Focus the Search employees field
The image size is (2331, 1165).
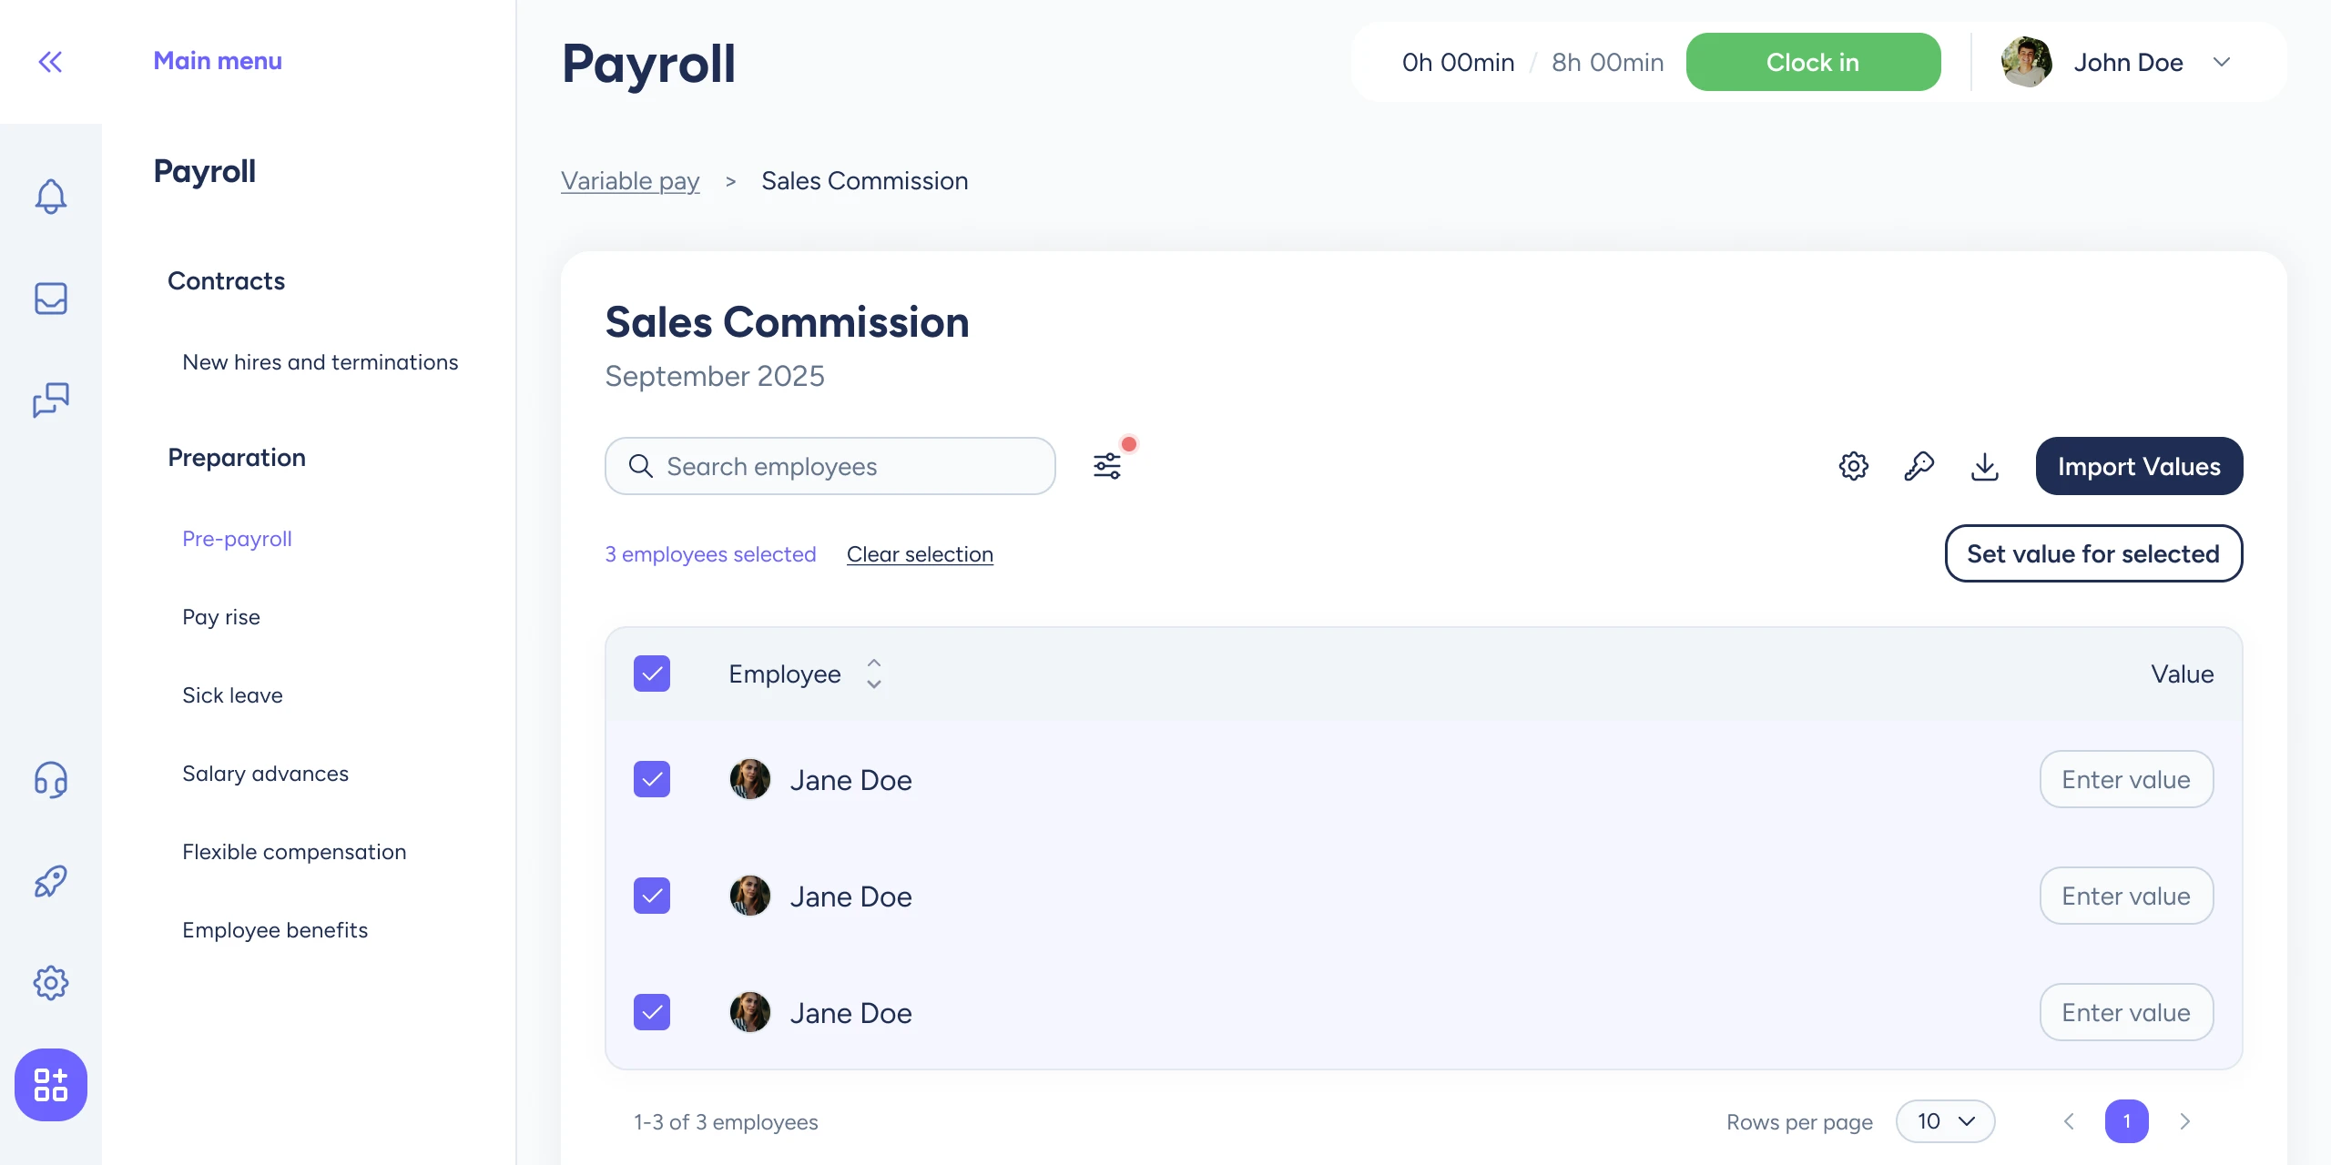point(830,466)
